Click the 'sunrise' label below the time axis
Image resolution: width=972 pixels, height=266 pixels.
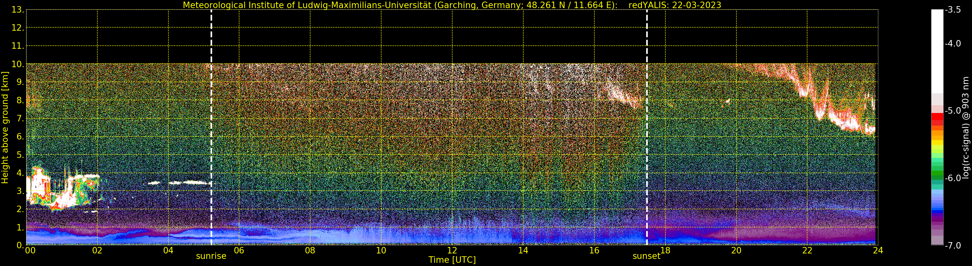point(211,256)
